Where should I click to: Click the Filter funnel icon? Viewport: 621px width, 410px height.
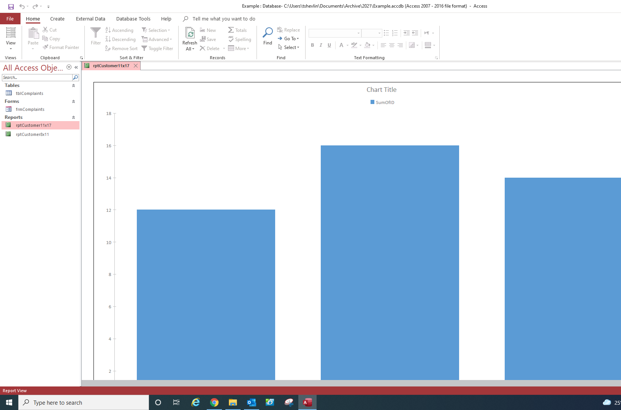click(x=96, y=33)
